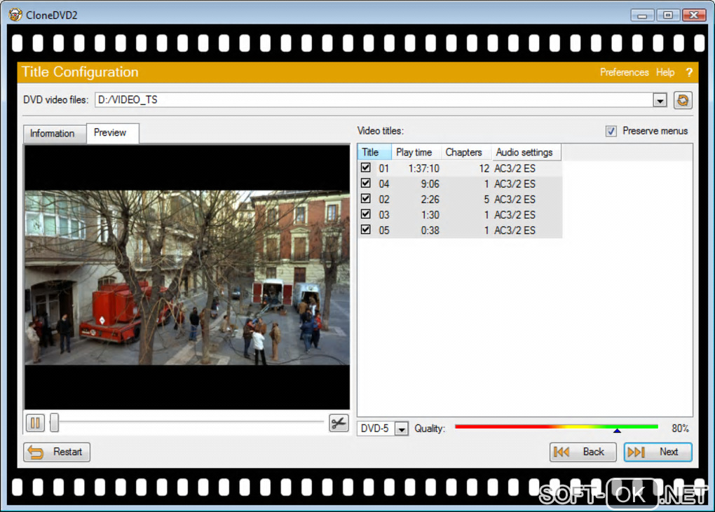Click the blue quality marker triangle
The image size is (715, 512).
coord(617,431)
